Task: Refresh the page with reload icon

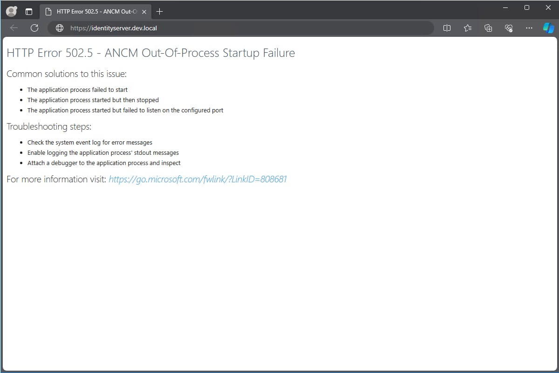Action: 34,28
